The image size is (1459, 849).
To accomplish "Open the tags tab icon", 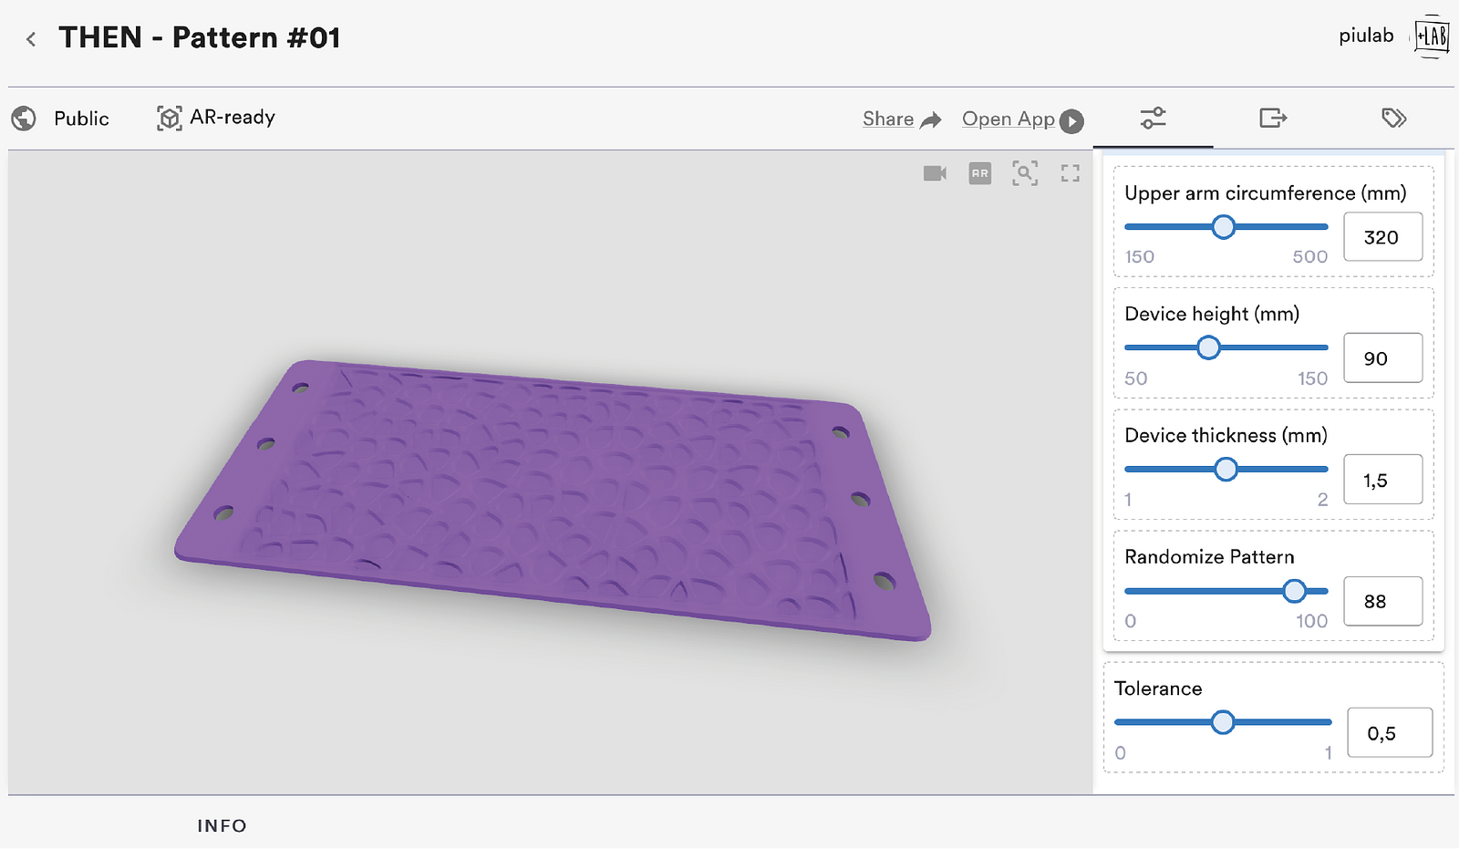I will point(1393,119).
